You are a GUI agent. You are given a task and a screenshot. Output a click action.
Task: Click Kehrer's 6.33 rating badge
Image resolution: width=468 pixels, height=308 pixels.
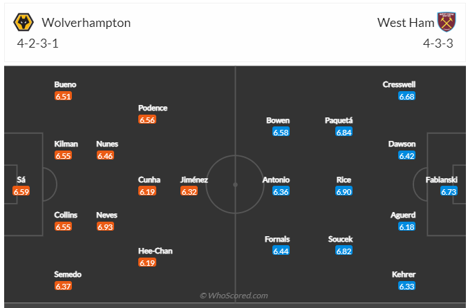click(x=407, y=287)
